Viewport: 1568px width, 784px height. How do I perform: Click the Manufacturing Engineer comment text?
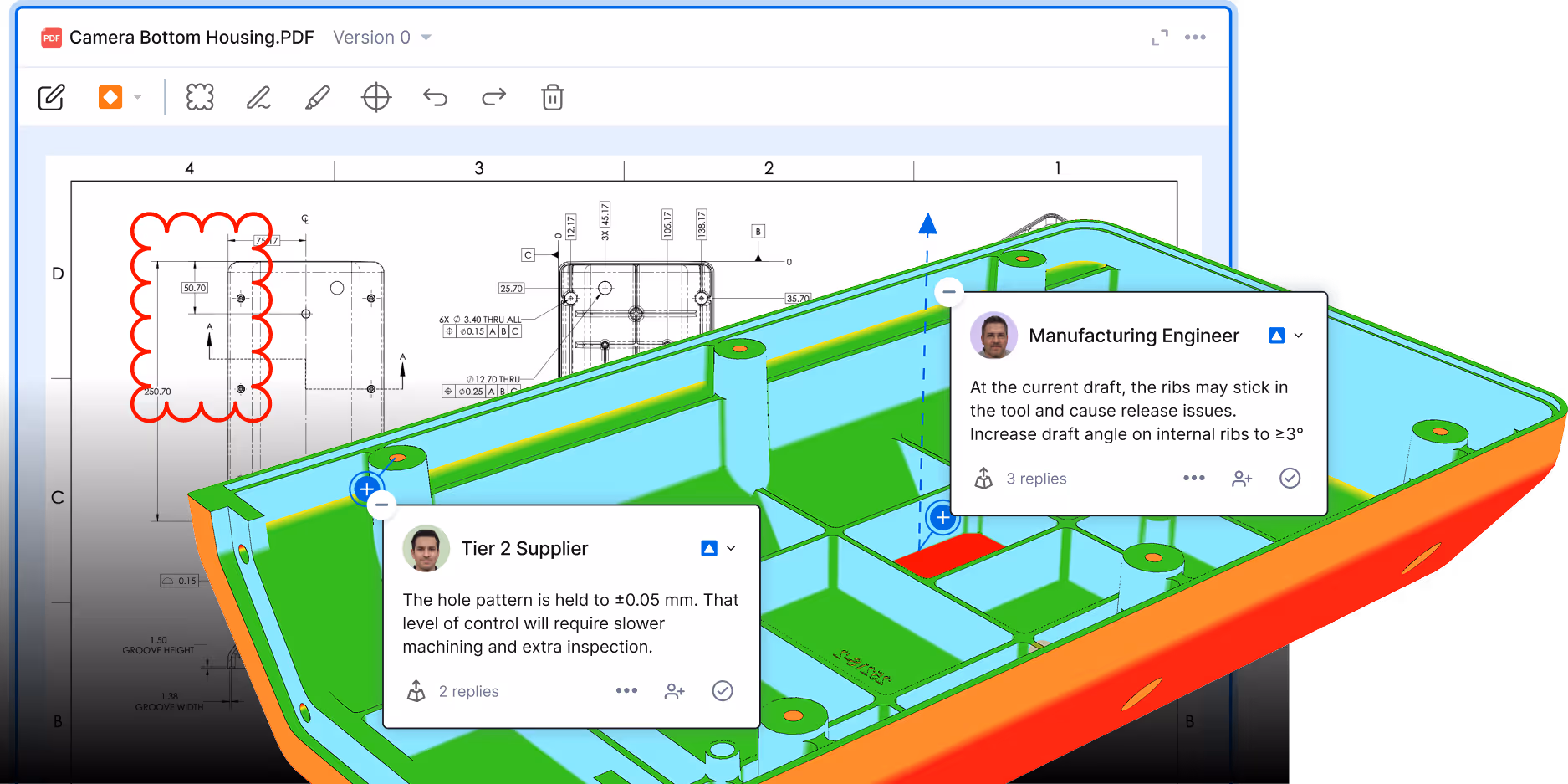pyautogui.click(x=1136, y=411)
